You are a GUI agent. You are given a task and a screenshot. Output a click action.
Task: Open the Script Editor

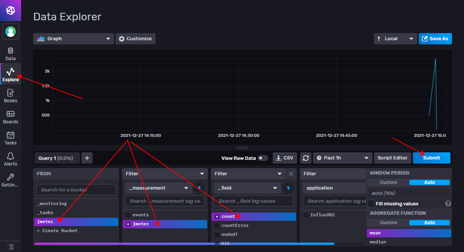tap(392, 158)
